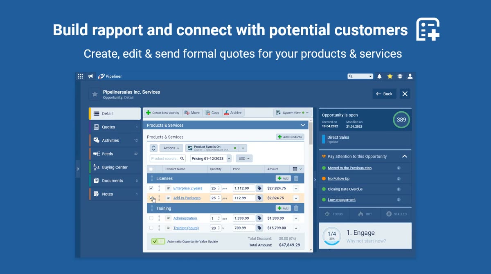Click the 389 score circle
The width and height of the screenshot is (491, 274).
pos(401,120)
